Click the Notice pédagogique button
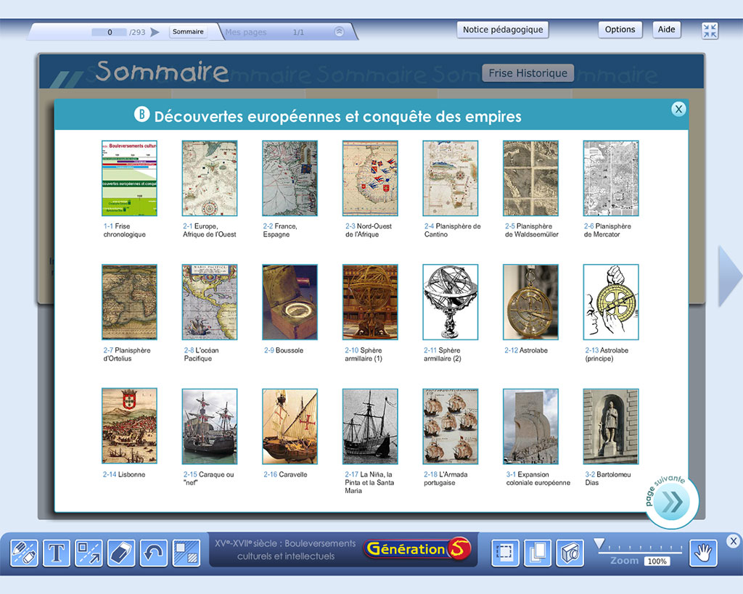This screenshot has width=743, height=594. pyautogui.click(x=502, y=30)
